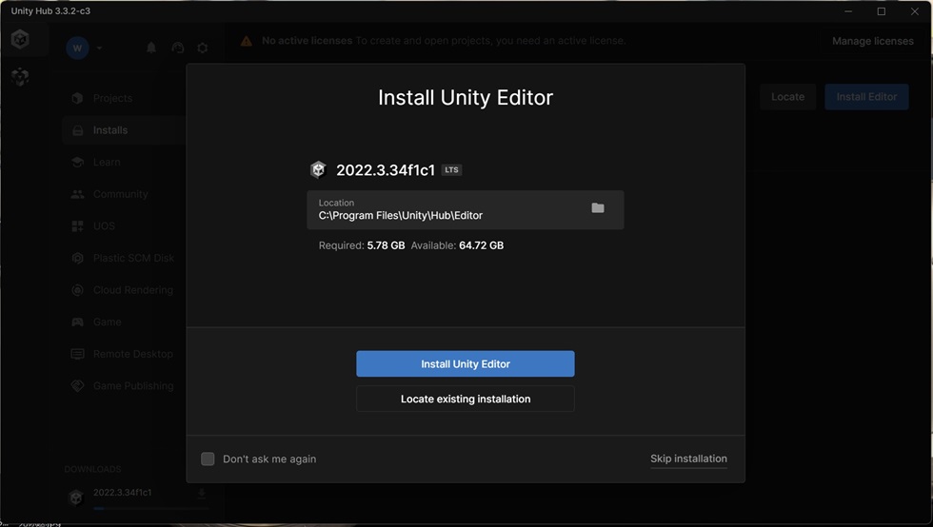Click the Skip installation link
The width and height of the screenshot is (933, 527).
click(688, 459)
